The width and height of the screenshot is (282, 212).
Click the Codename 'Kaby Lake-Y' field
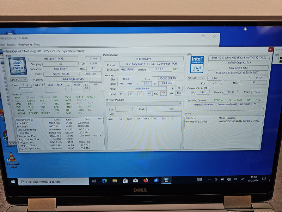point(61,69)
